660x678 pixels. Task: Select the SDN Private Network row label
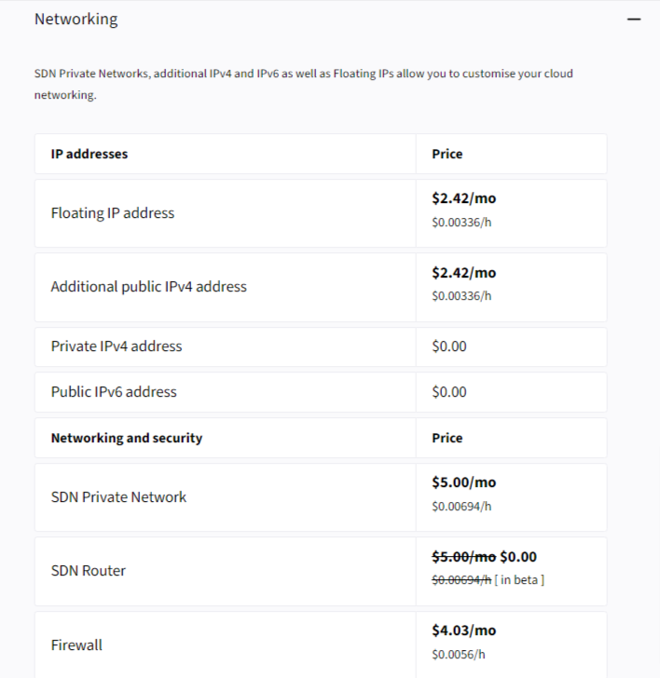pyautogui.click(x=118, y=497)
